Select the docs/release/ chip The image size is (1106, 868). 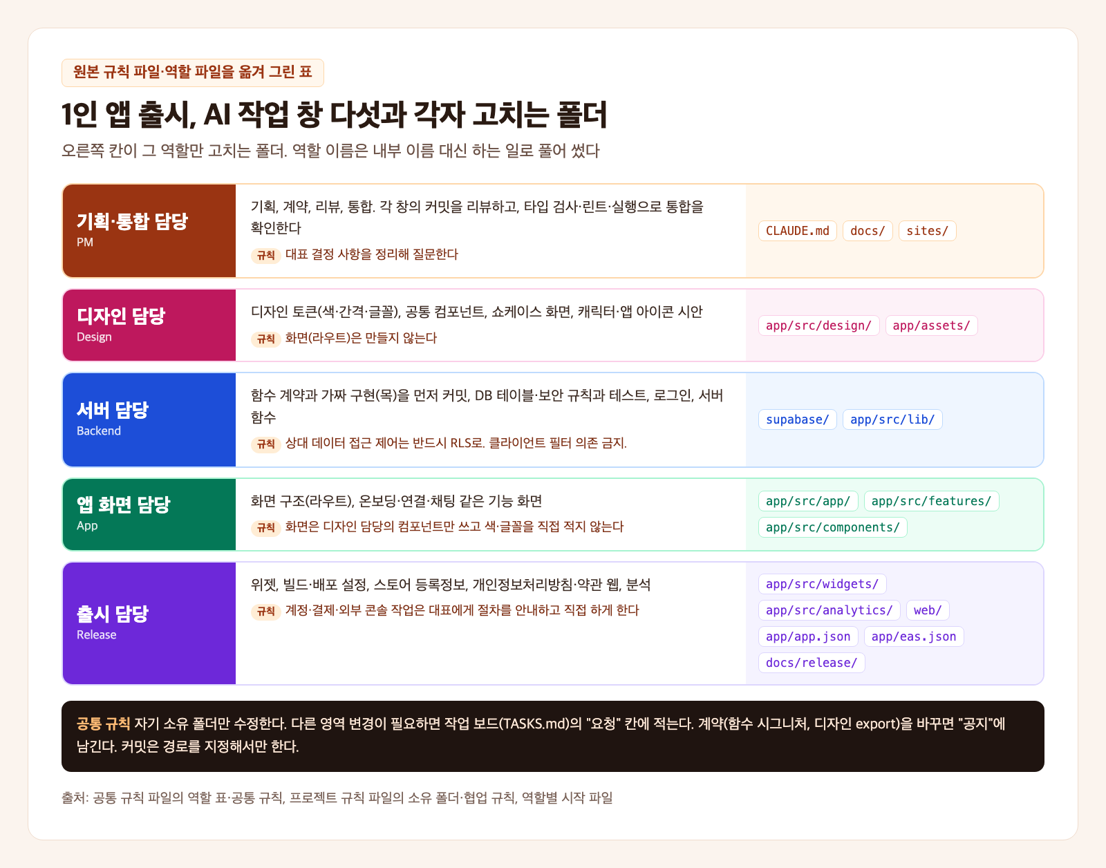pyautogui.click(x=812, y=663)
